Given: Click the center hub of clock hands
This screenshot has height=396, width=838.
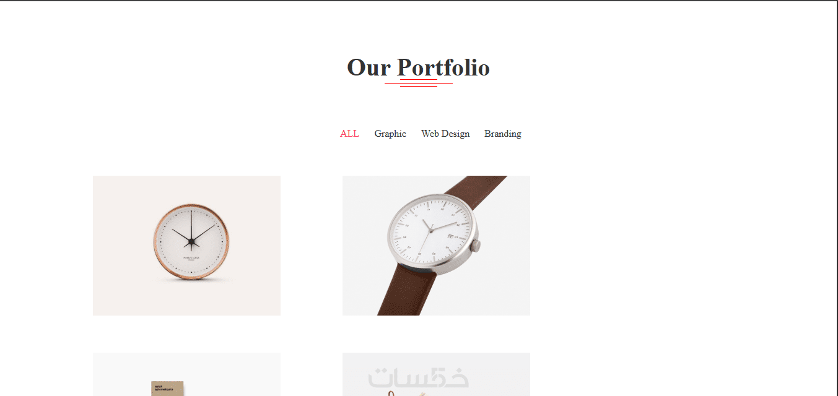Looking at the screenshot, I should (191, 240).
